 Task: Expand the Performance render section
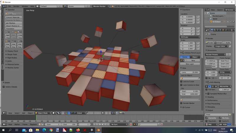click(212, 100)
